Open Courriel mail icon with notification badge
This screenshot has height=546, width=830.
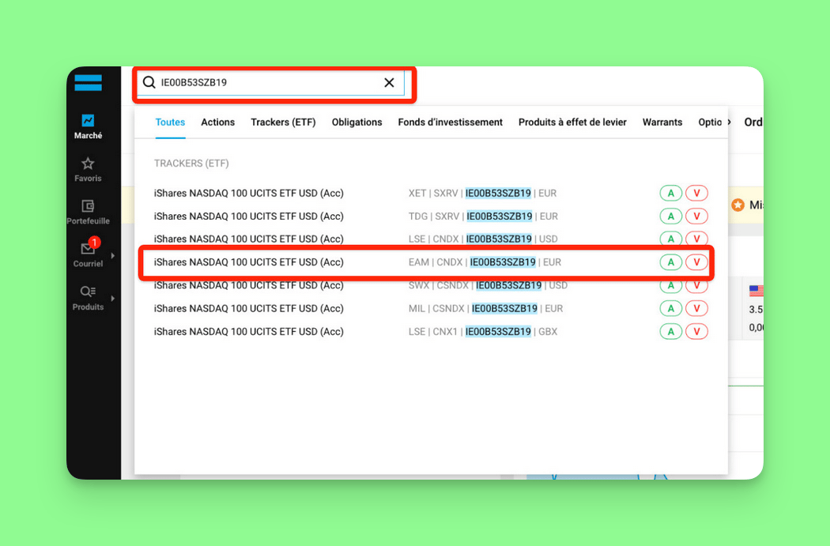[x=88, y=253]
